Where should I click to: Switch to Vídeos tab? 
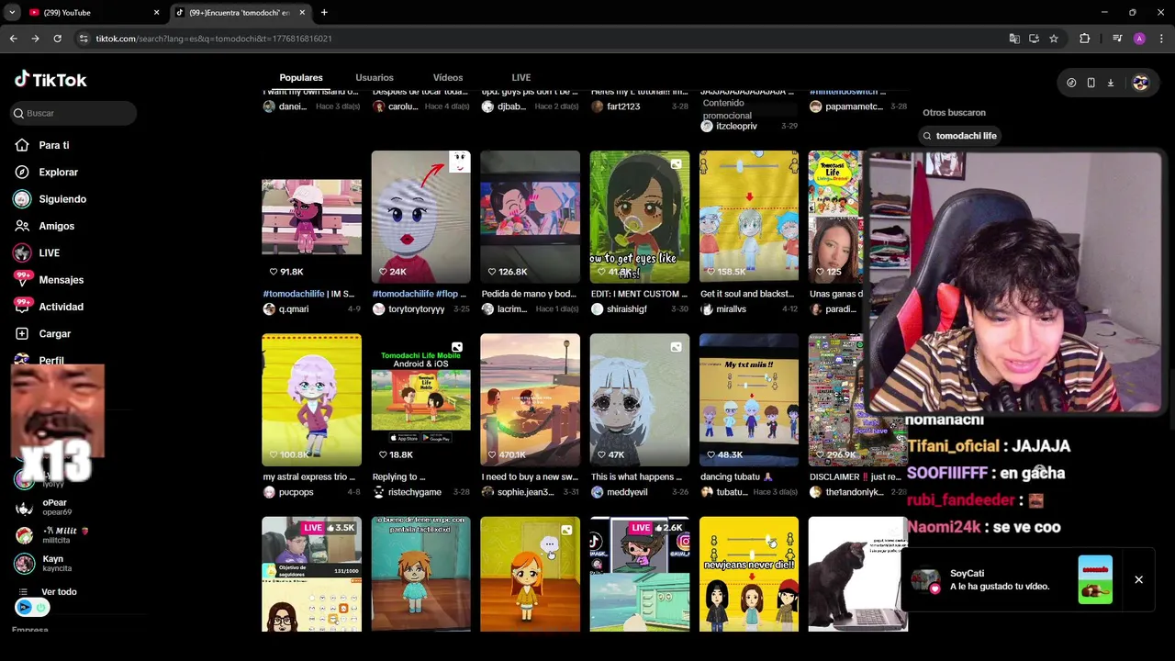[x=448, y=78]
